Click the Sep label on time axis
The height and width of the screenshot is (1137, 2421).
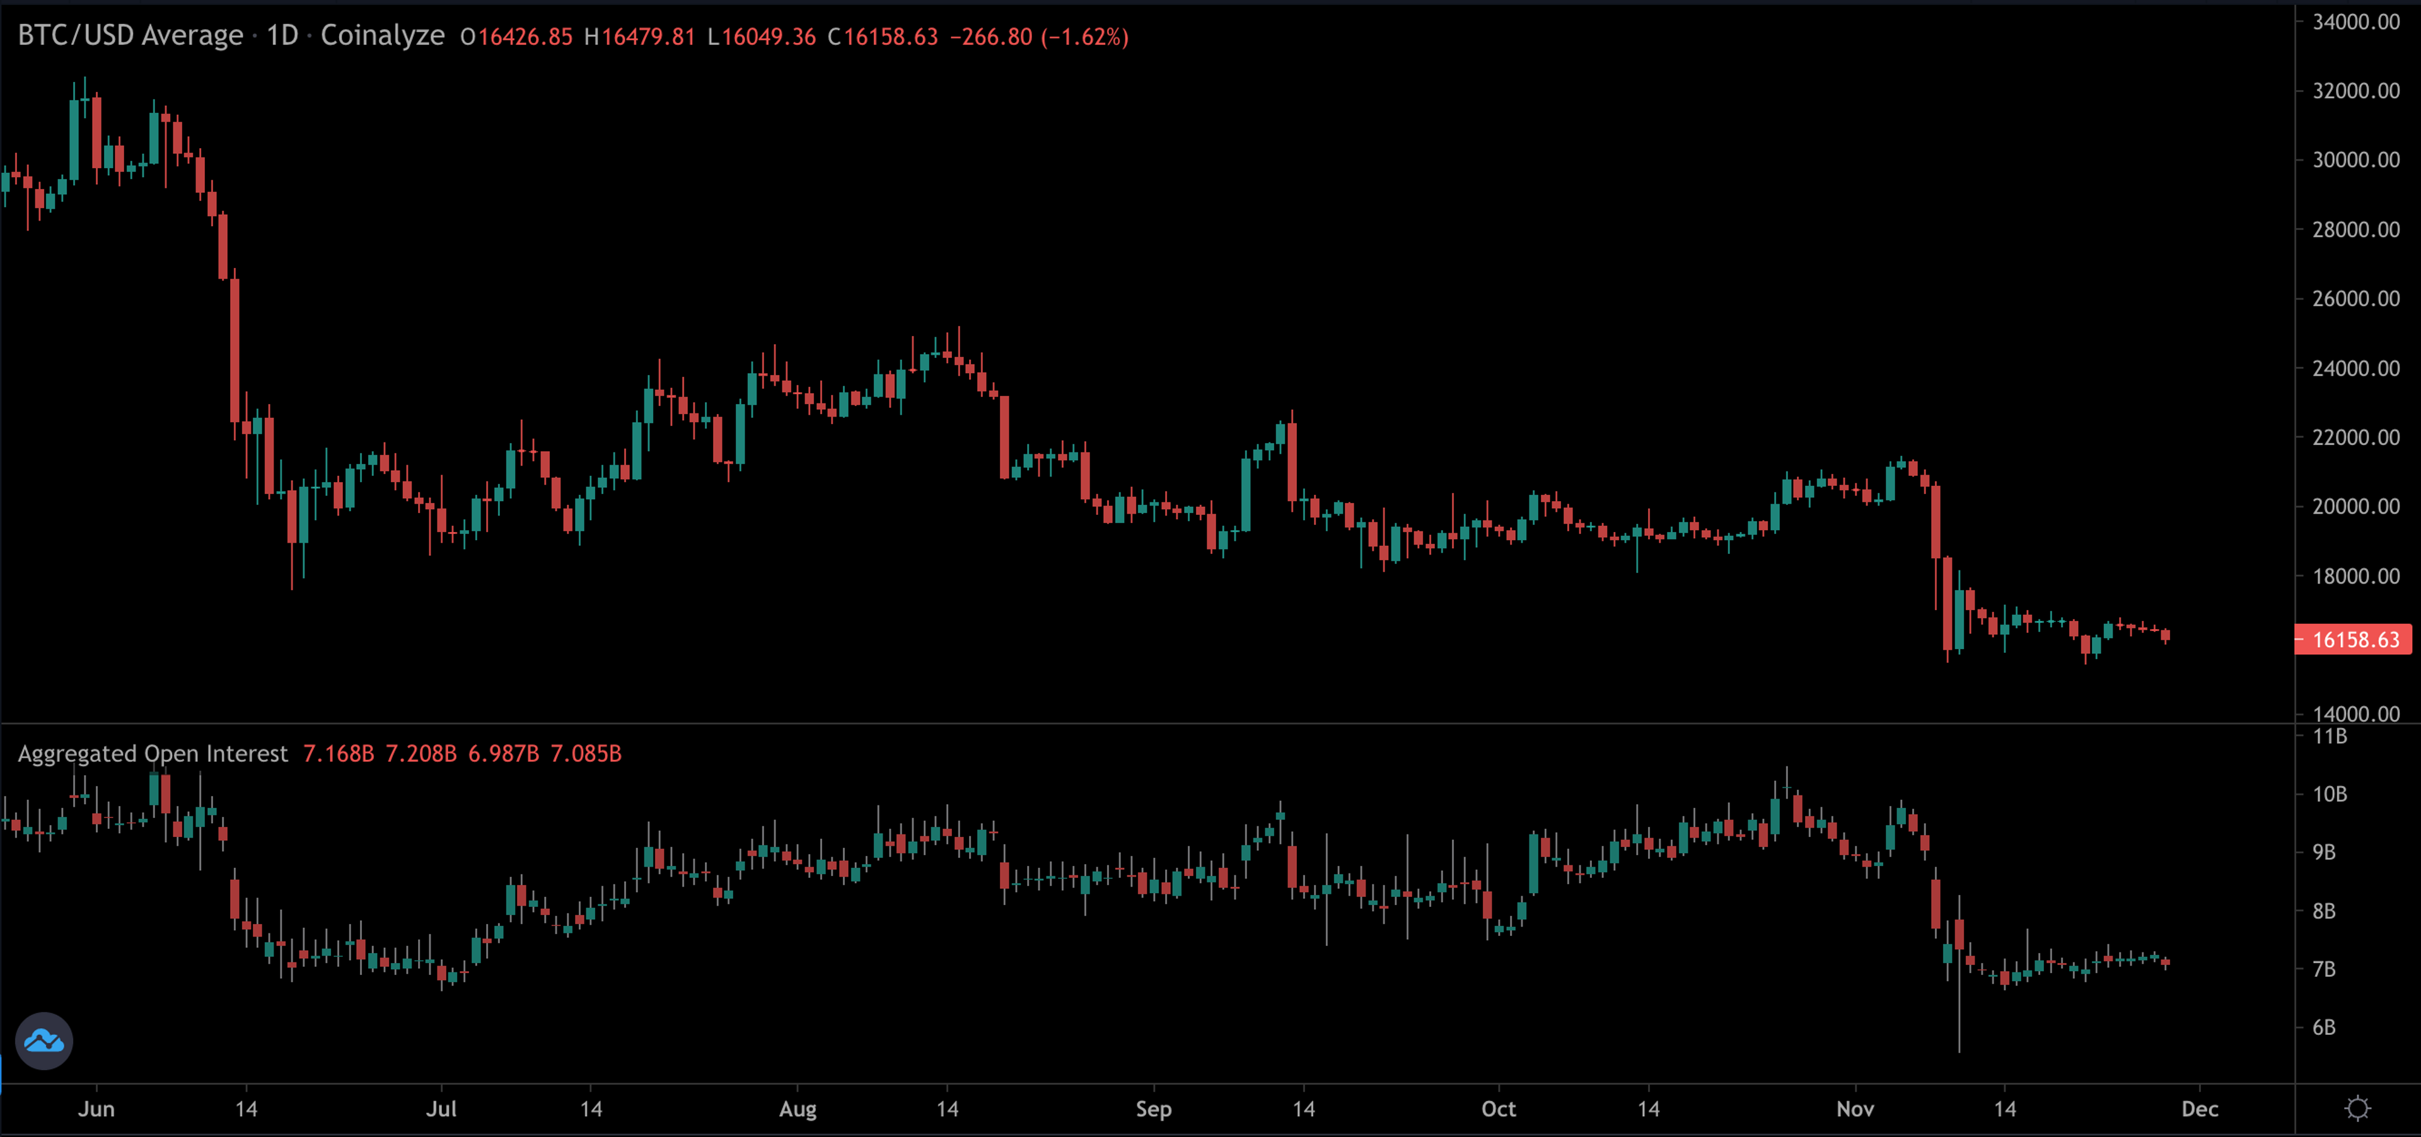coord(1153,1109)
